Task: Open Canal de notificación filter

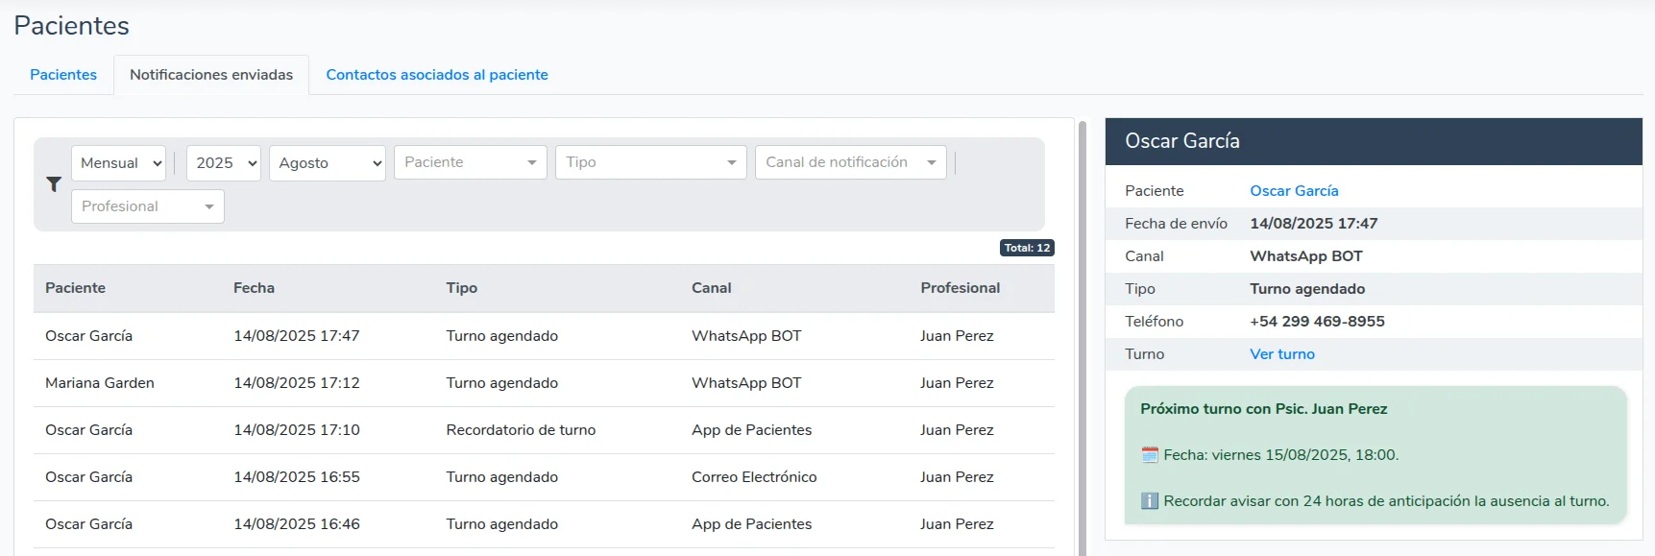Action: (x=850, y=162)
